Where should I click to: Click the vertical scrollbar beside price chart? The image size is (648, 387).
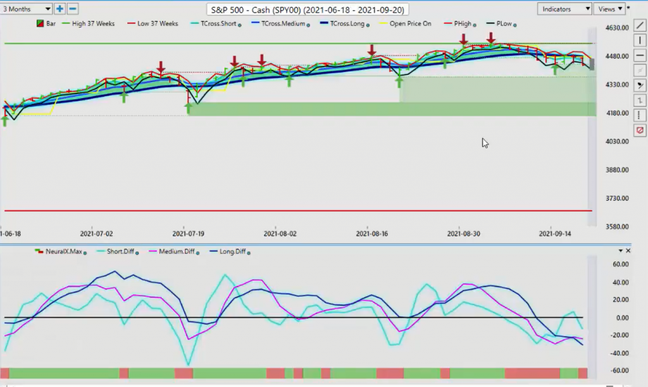click(592, 126)
